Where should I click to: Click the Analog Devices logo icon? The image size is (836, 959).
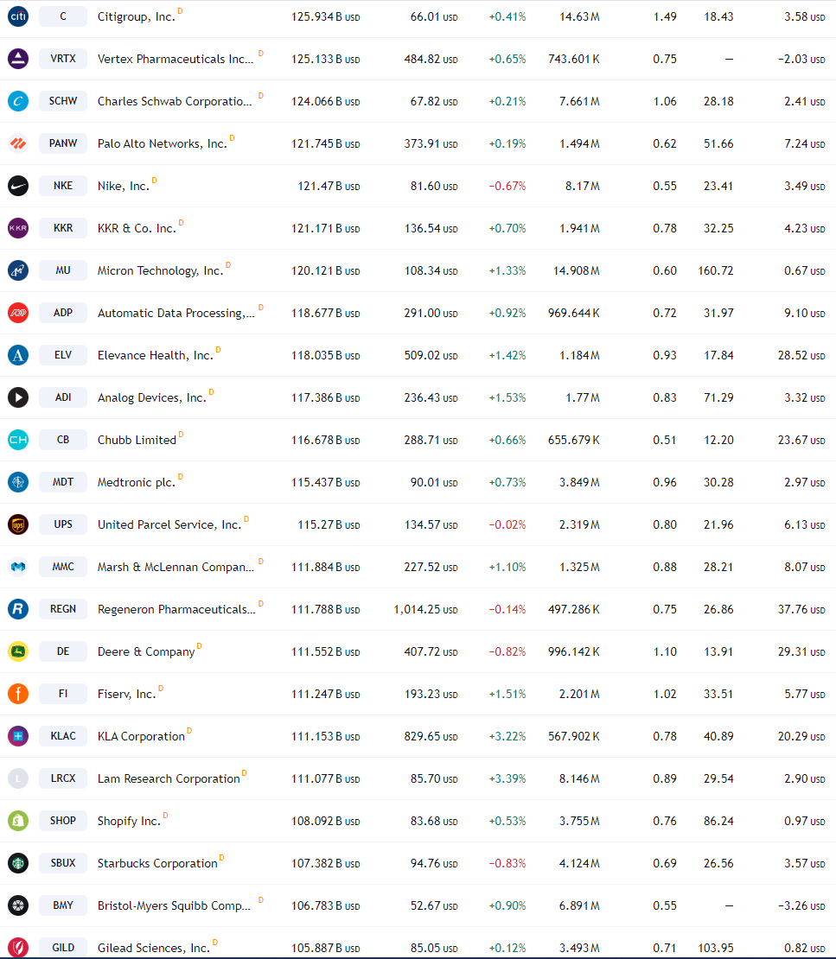[18, 397]
